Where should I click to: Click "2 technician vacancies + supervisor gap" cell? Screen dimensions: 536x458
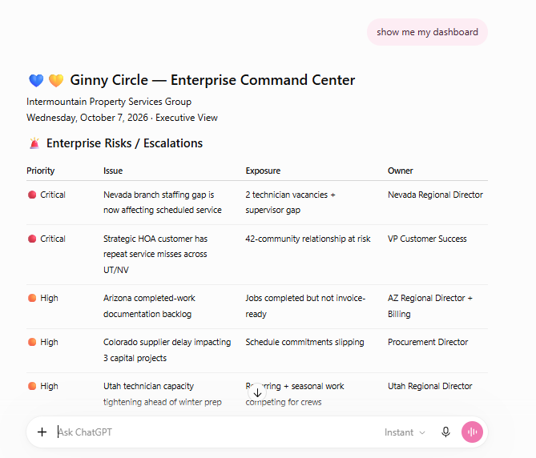(x=291, y=203)
